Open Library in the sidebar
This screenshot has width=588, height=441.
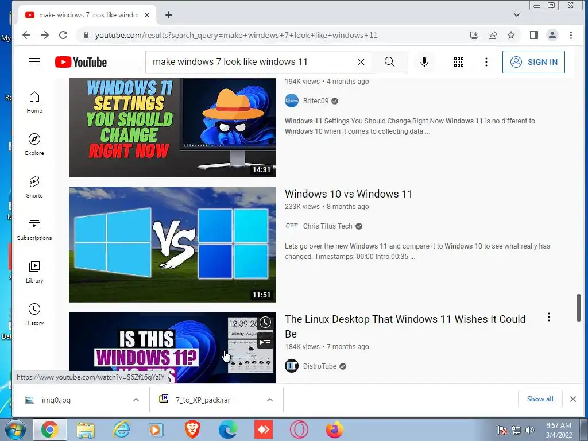tap(34, 272)
